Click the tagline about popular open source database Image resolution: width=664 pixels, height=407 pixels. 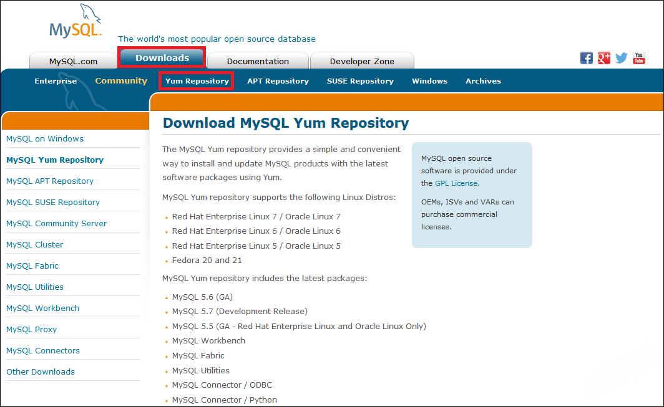click(x=217, y=39)
